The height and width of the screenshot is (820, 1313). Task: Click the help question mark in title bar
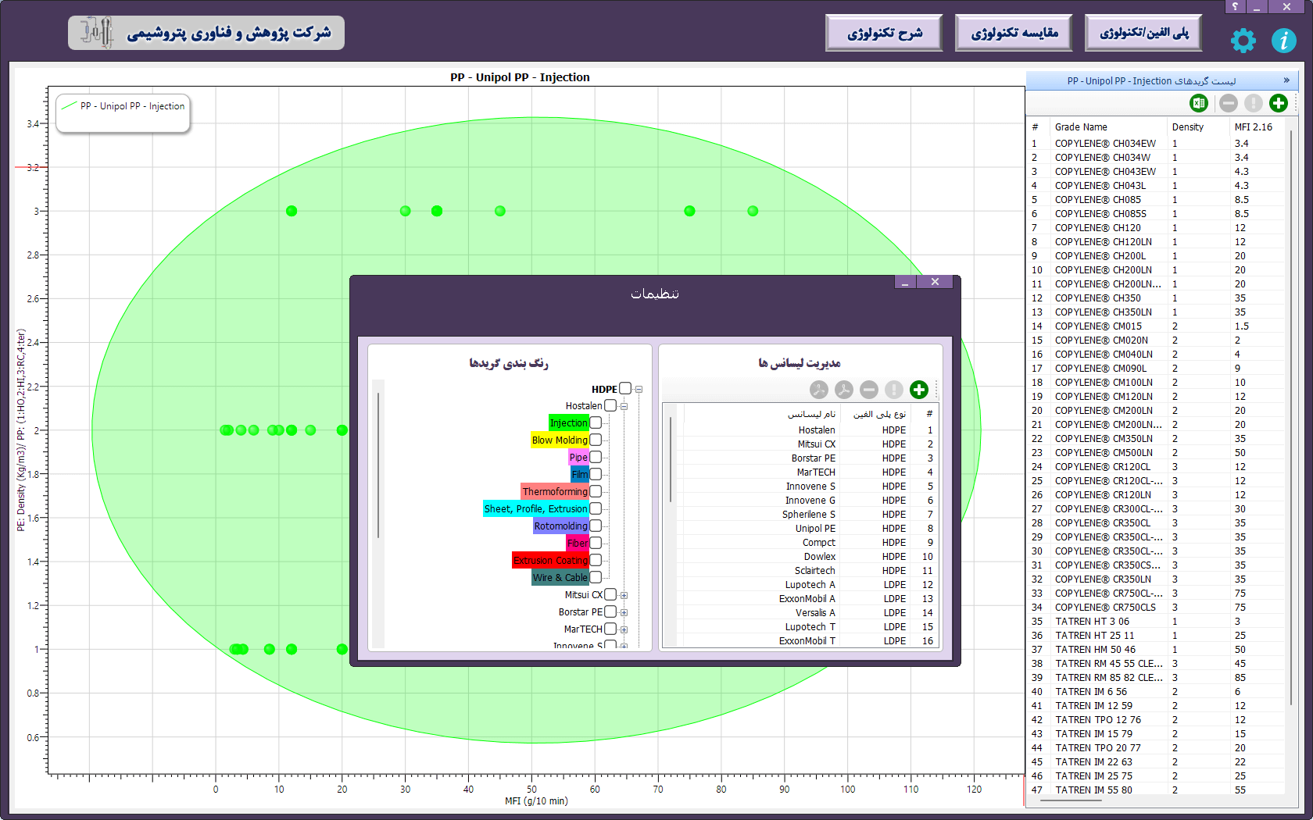(x=1235, y=6)
